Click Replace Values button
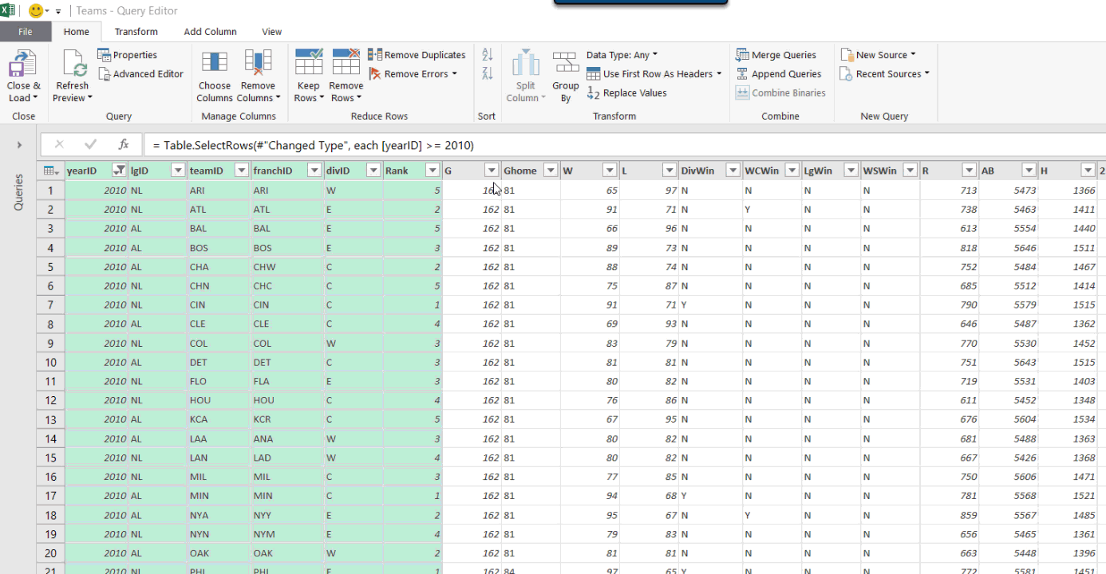 pyautogui.click(x=626, y=93)
